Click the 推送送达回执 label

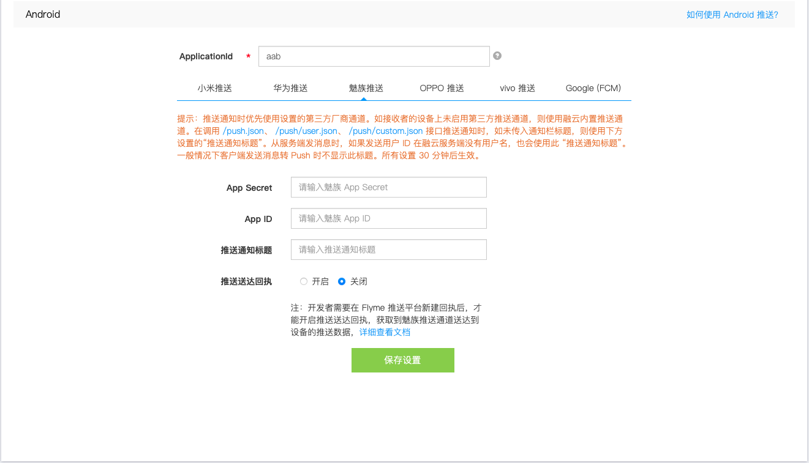pyautogui.click(x=246, y=281)
